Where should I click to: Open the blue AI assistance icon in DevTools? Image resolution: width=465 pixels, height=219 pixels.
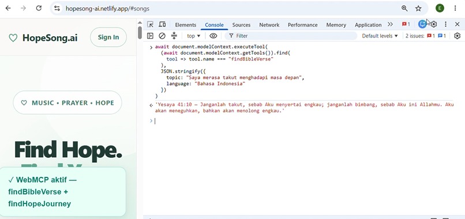click(x=422, y=24)
